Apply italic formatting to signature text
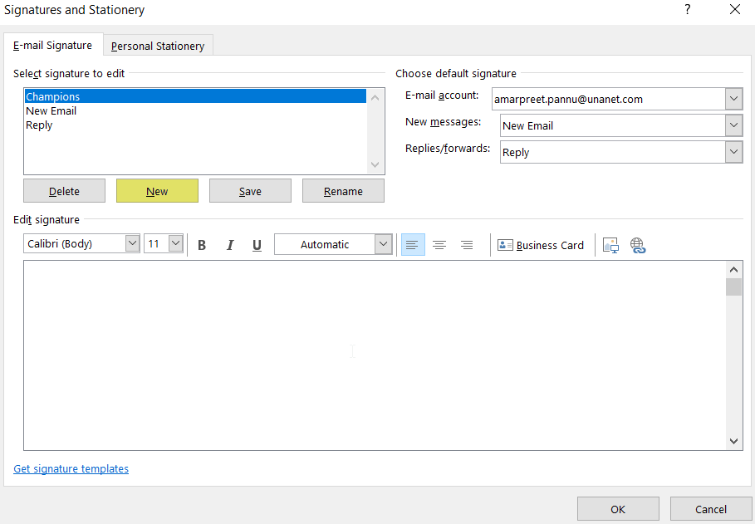This screenshot has width=755, height=524. tap(230, 244)
